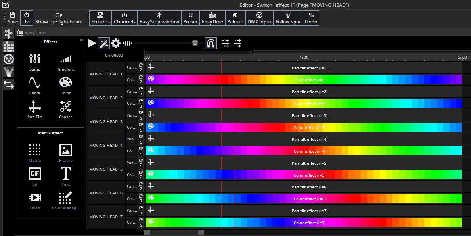Viewport: 471px width, 236px height.
Task: Select the Pan Tilt effect
Action: pos(34,109)
